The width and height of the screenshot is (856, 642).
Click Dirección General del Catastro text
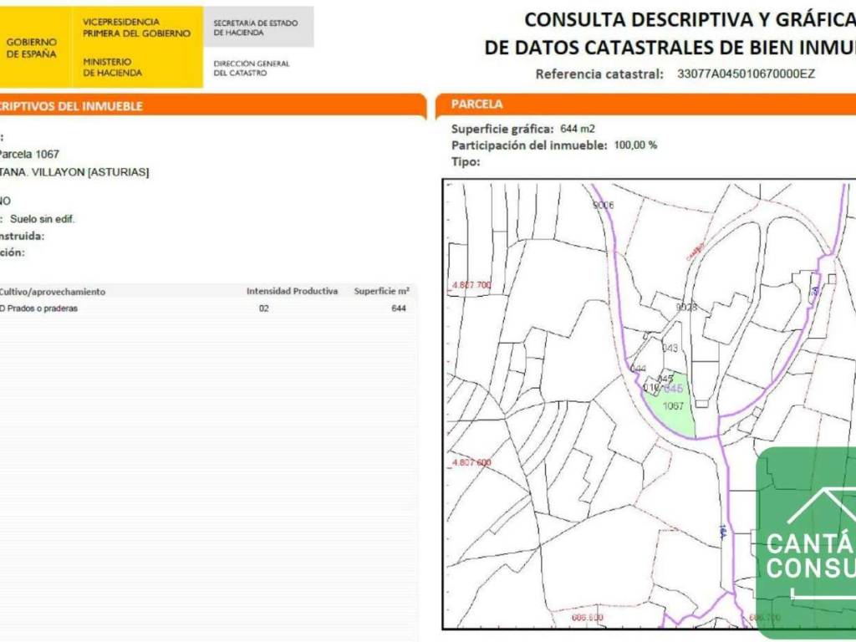252,69
